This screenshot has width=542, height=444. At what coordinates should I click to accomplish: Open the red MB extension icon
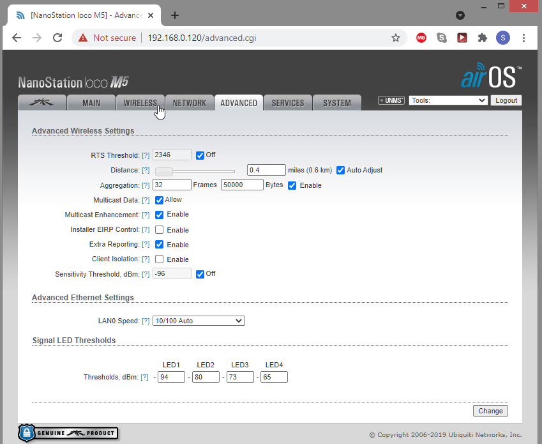pos(421,38)
